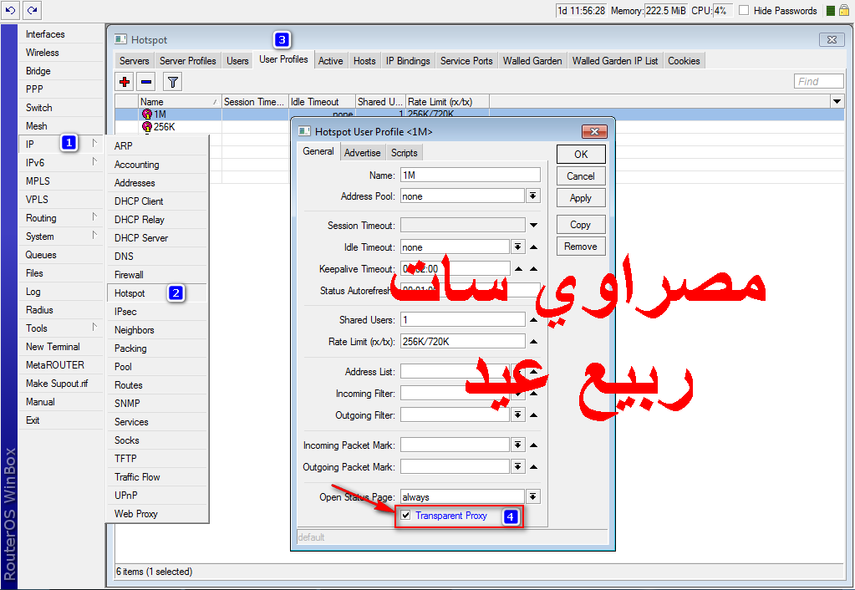
Task: Open the Open Status Page dropdown
Action: pyautogui.click(x=532, y=496)
